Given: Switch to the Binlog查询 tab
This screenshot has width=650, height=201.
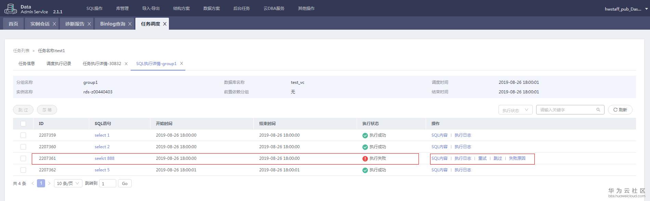Looking at the screenshot, I should [x=112, y=24].
